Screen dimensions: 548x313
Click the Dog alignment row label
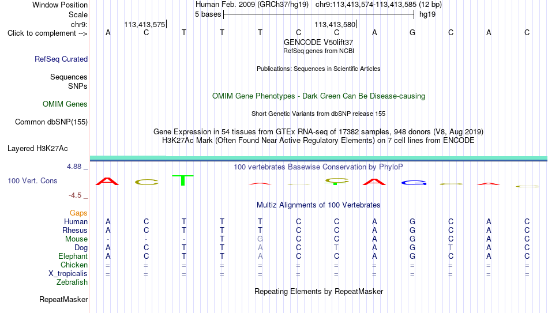pos(81,248)
